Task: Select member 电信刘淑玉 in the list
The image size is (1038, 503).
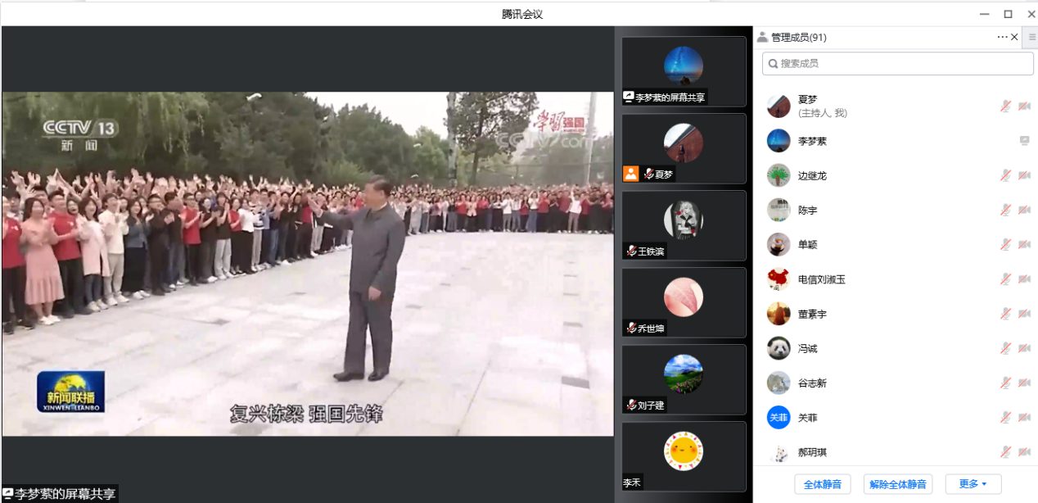Action: click(821, 279)
